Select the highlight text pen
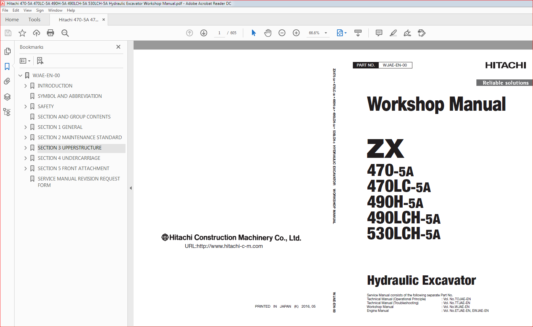This screenshot has width=533, height=327. coord(393,33)
